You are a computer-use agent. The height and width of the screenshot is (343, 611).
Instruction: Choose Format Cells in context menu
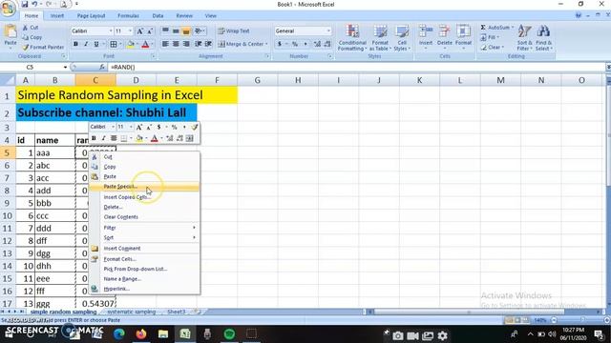tap(144, 259)
